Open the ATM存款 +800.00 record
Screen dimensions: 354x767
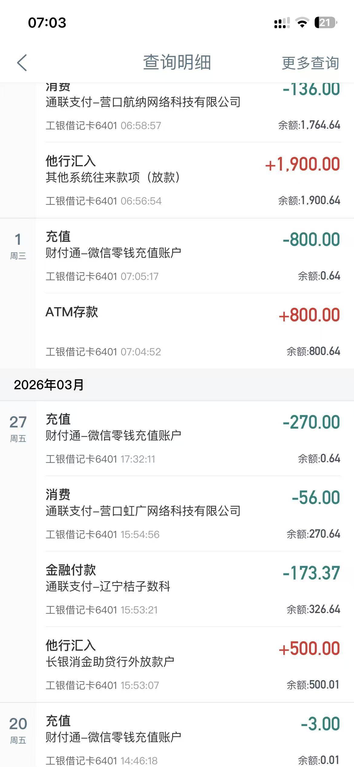(192, 331)
